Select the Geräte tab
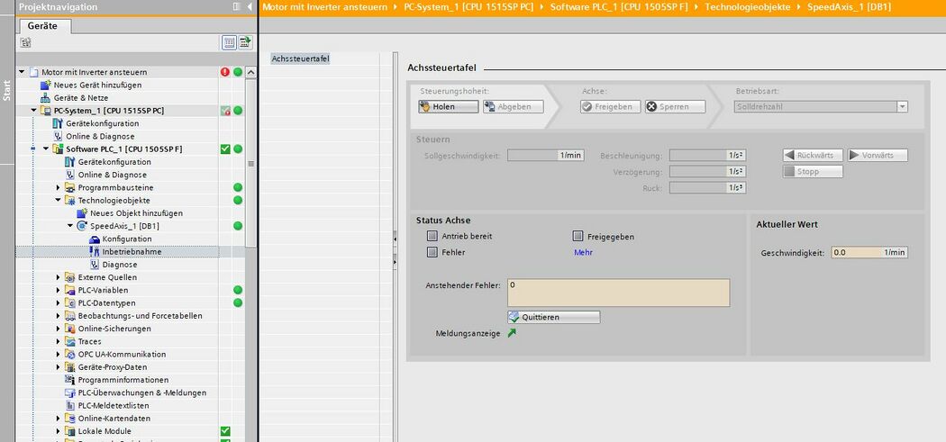This screenshot has height=442, width=946. coord(42,26)
